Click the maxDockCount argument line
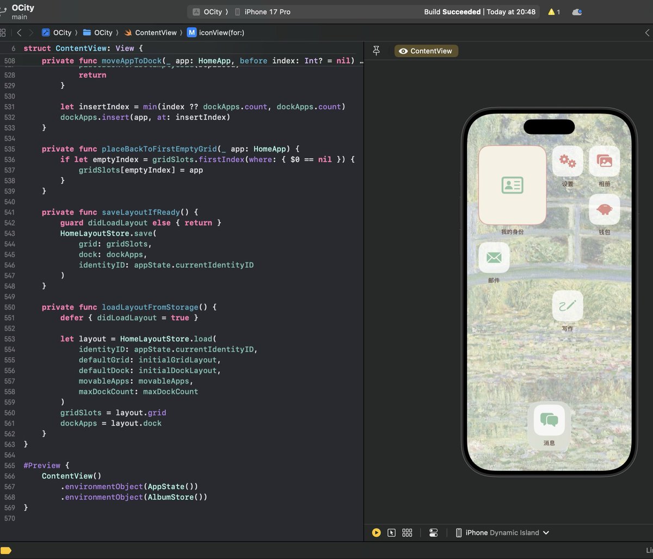 [138, 392]
